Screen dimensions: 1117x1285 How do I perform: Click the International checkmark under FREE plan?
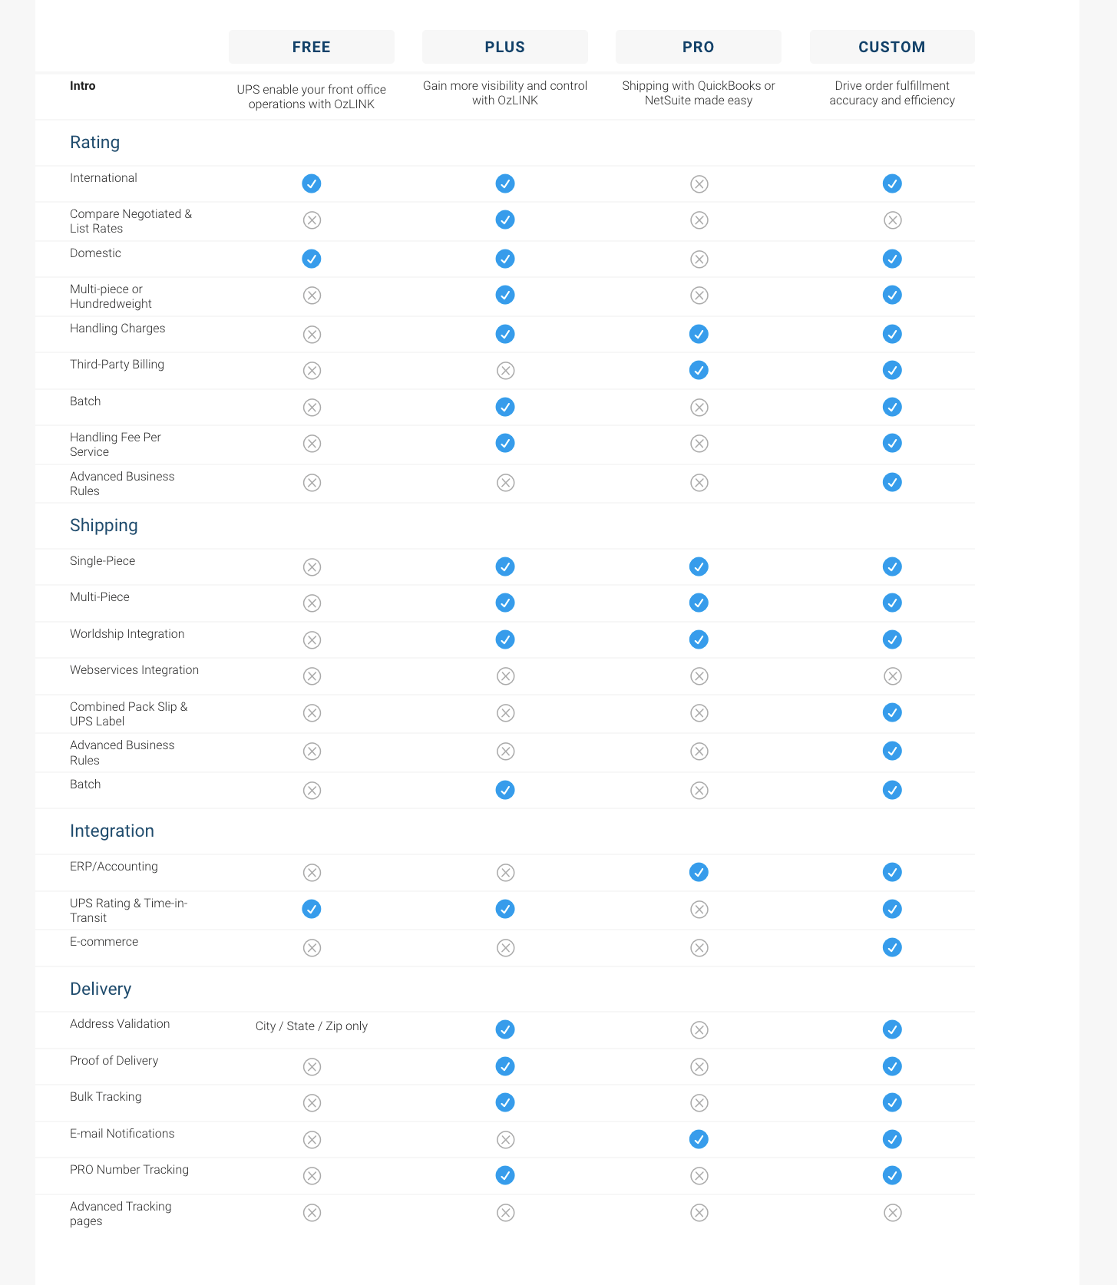pos(311,183)
